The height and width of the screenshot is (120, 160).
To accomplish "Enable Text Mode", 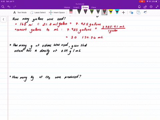I will (x=20, y=12).
